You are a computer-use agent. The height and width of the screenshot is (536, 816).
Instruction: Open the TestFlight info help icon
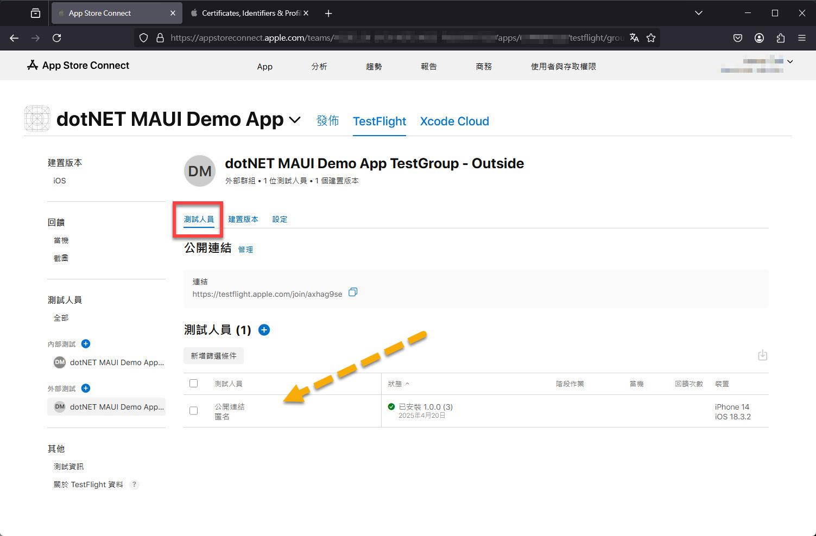[x=134, y=484]
